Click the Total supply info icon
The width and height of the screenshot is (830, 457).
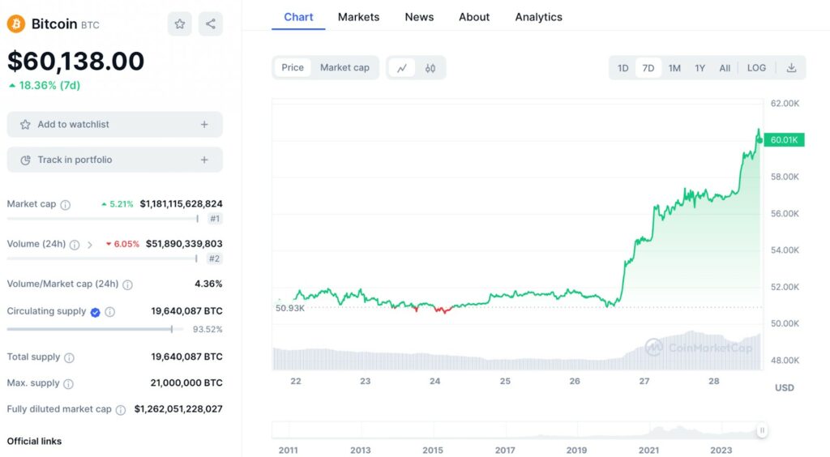[70, 357]
